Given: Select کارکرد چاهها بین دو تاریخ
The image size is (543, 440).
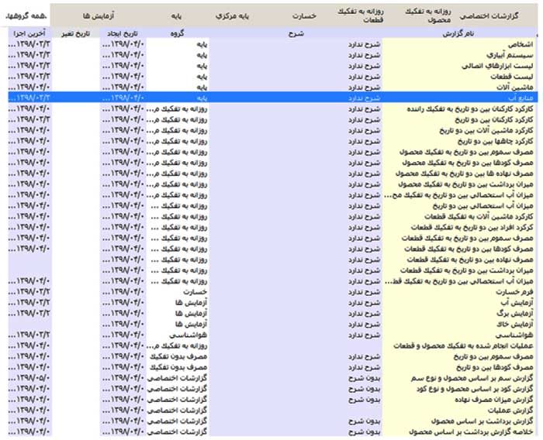Looking at the screenshot, I should (x=495, y=141).
